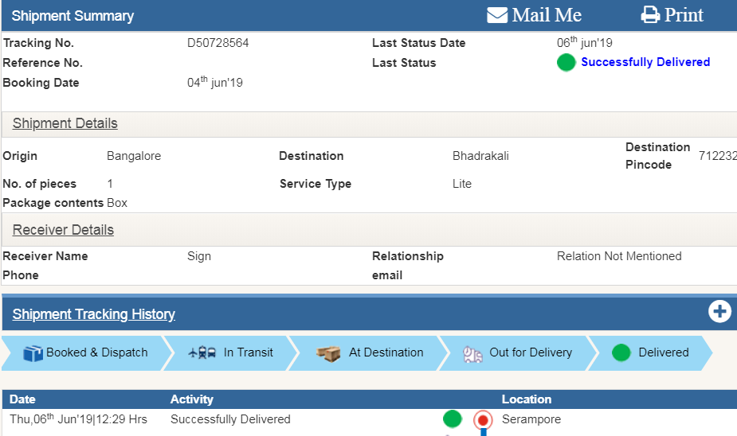Click the Print printer icon
This screenshot has width=737, height=436.
(x=651, y=15)
